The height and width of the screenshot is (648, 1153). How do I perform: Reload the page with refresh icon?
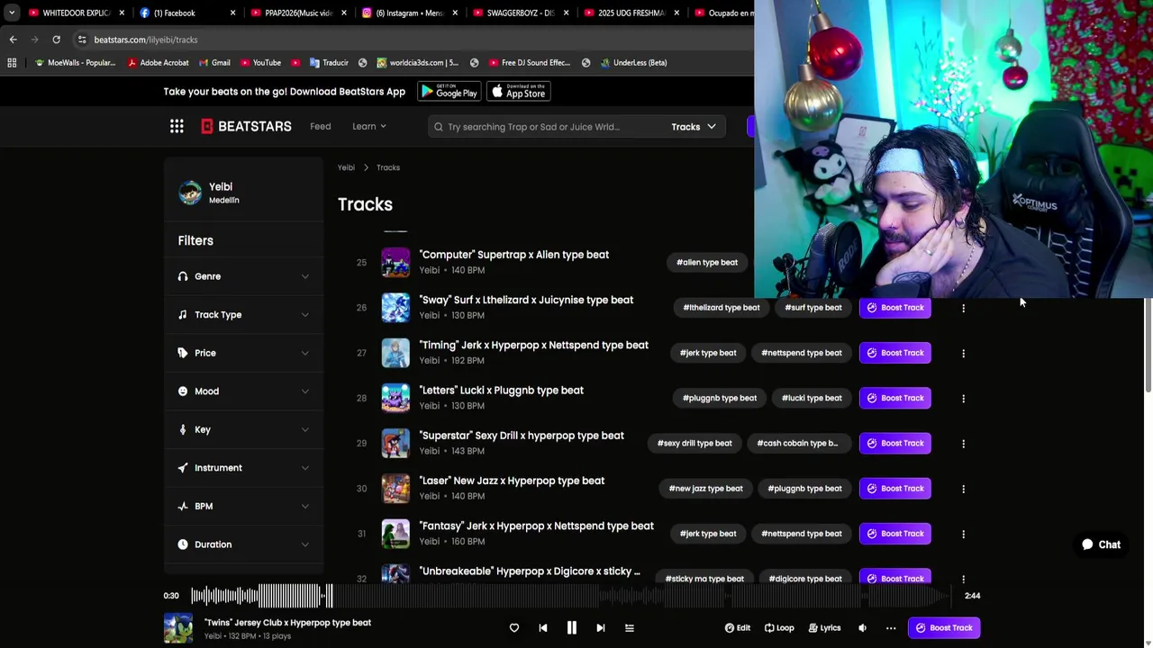click(56, 40)
